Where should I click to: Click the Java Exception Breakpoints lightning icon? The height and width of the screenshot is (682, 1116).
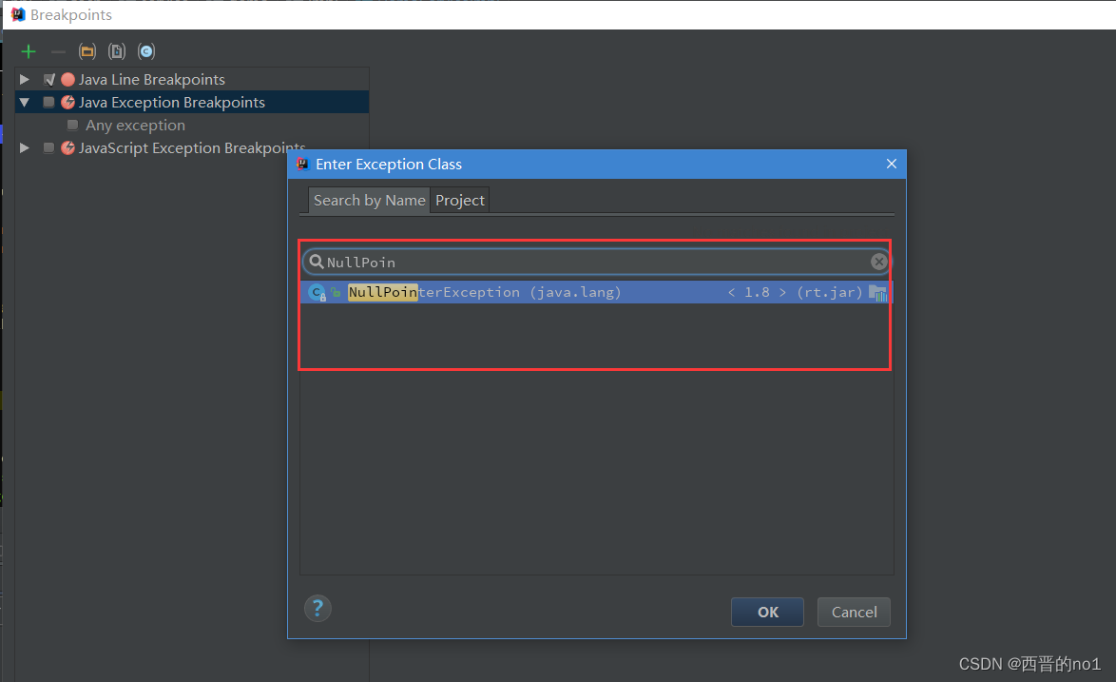67,103
